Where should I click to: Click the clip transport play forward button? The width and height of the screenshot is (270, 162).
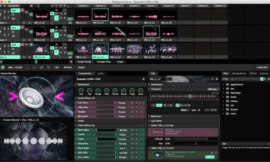159,105
